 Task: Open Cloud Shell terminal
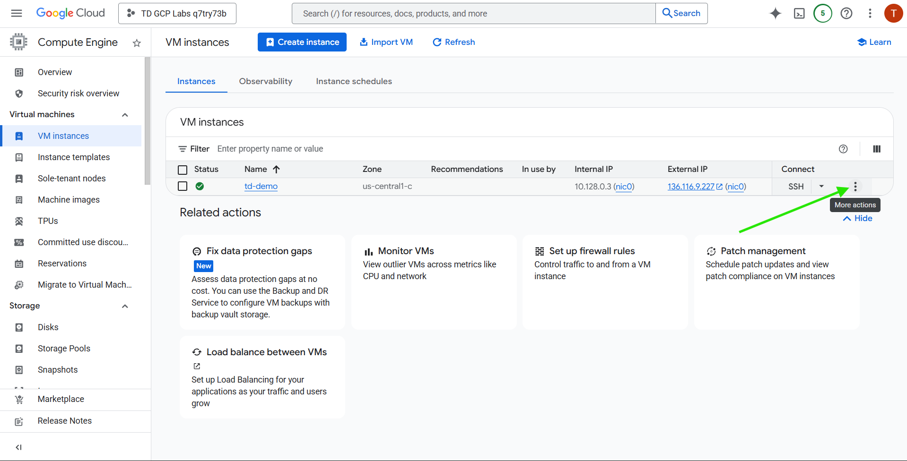pyautogui.click(x=799, y=13)
